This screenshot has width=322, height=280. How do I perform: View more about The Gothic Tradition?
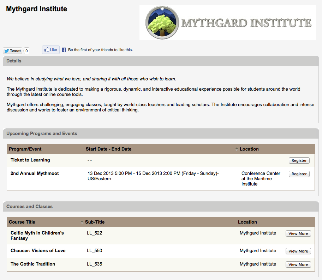click(x=298, y=264)
